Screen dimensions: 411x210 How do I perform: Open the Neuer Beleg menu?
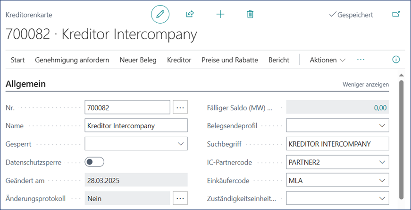click(138, 60)
